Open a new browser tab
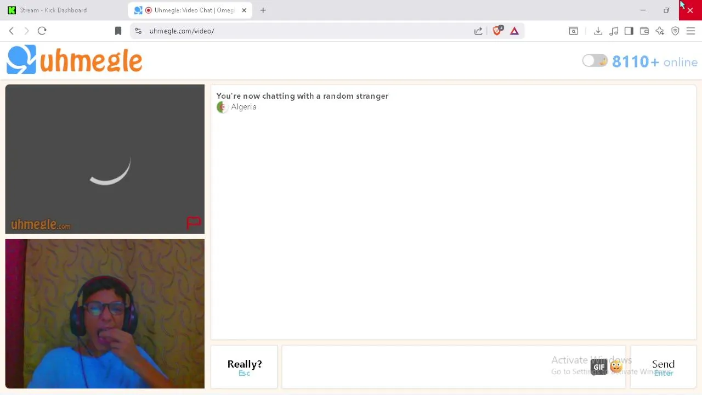This screenshot has height=395, width=702. 263,10
